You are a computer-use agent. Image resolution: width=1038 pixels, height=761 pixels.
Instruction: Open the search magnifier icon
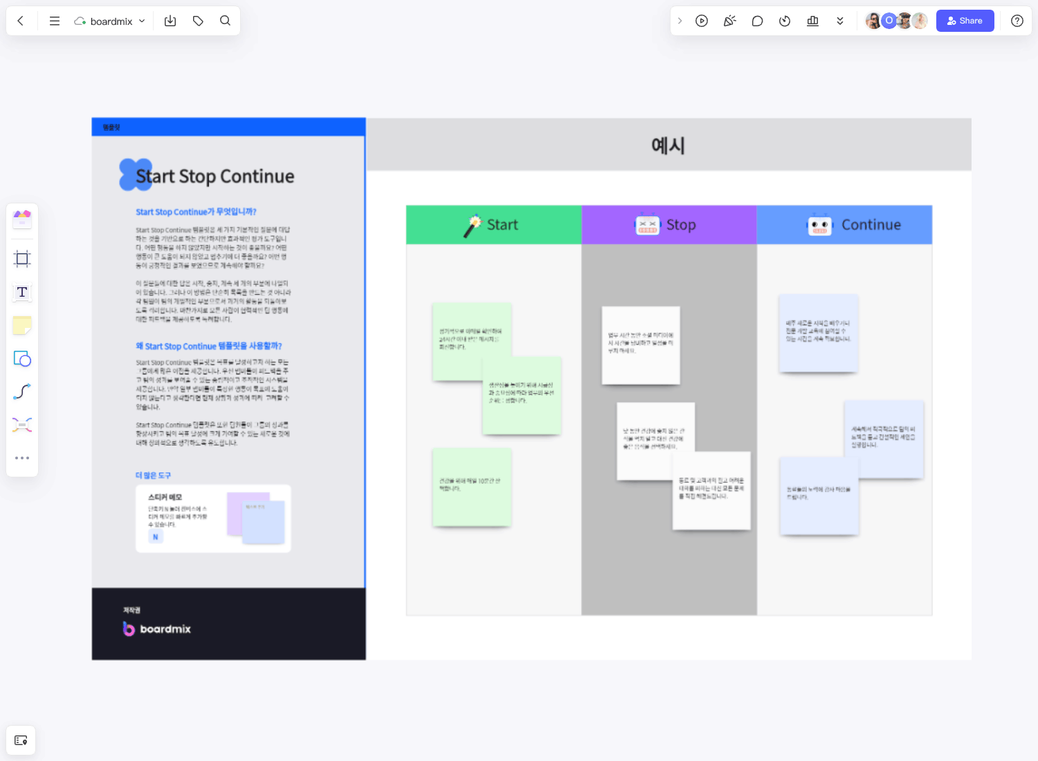click(x=225, y=21)
